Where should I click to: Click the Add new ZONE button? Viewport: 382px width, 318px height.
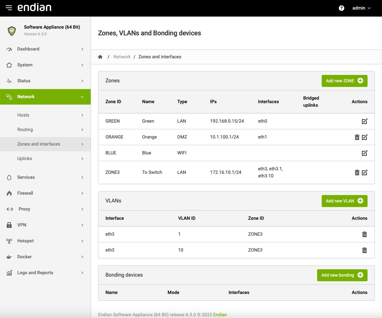pos(345,81)
